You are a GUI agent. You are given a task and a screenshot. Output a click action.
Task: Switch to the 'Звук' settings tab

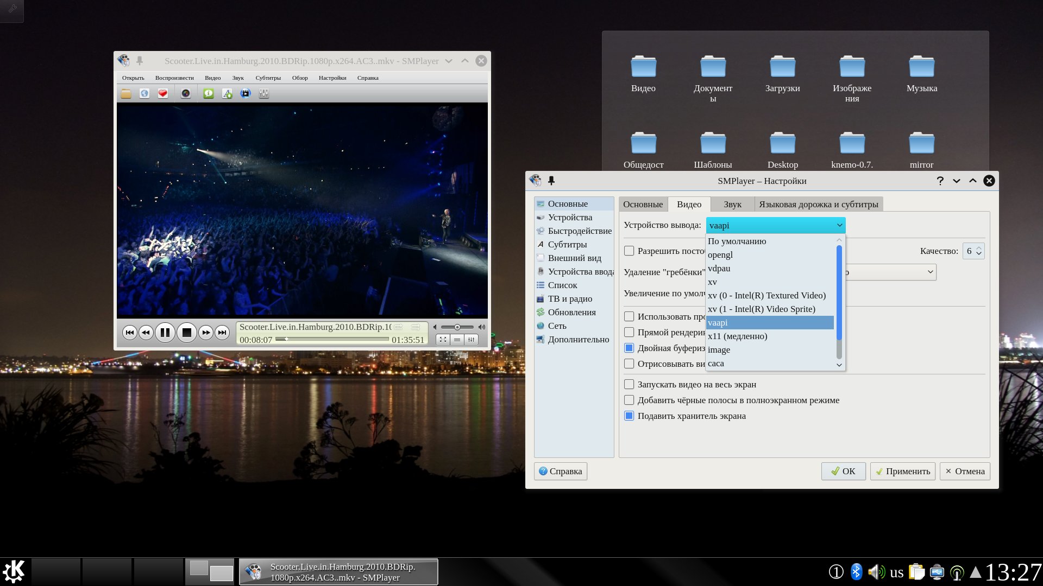tap(732, 205)
